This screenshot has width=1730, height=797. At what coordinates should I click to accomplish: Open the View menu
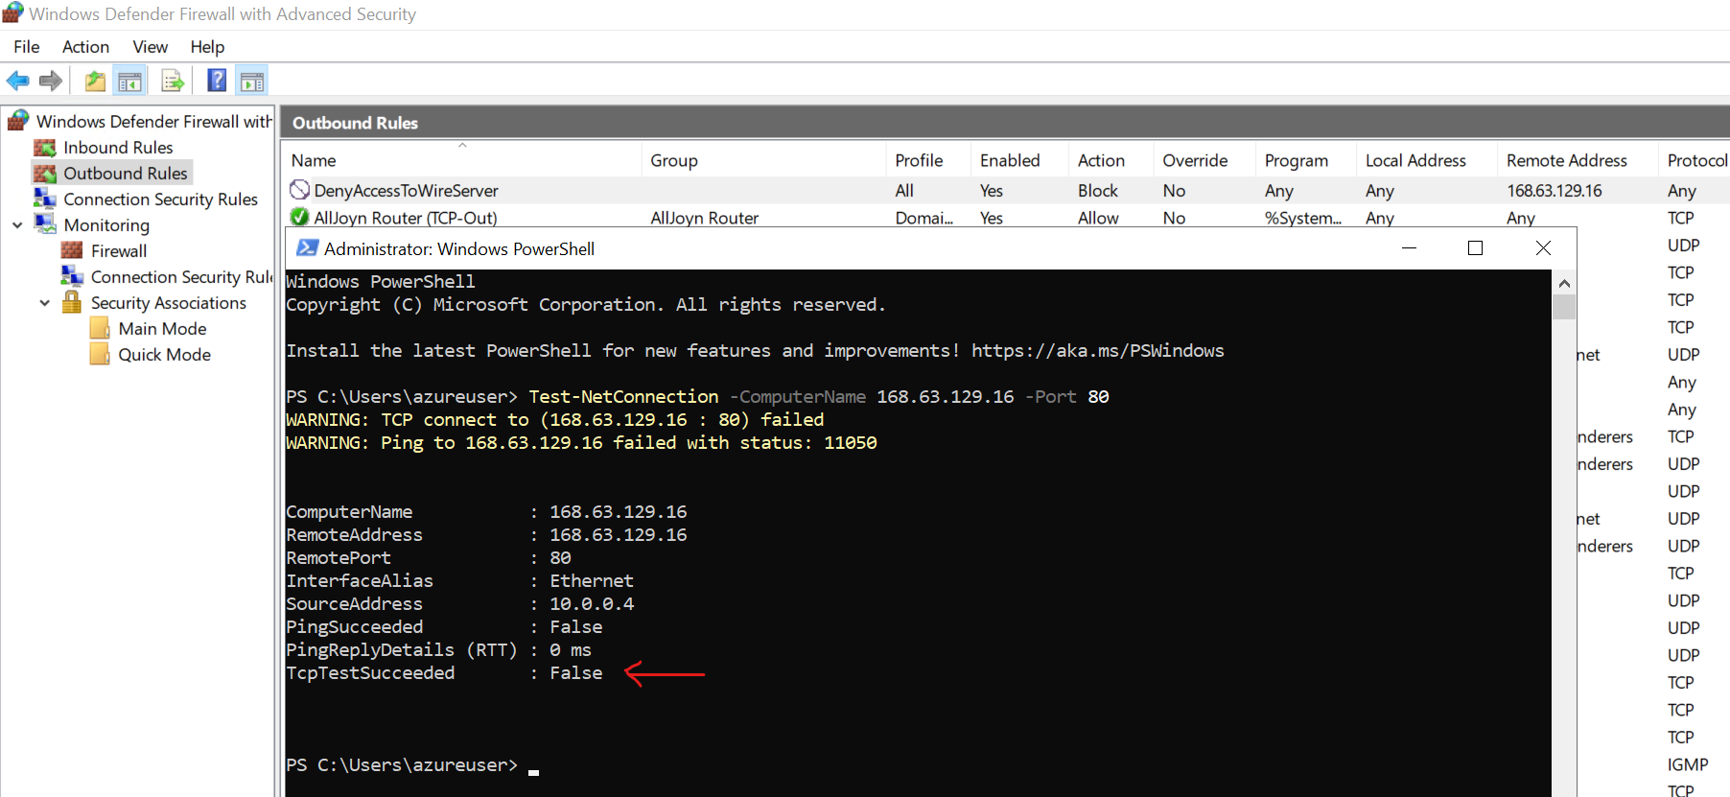point(150,46)
